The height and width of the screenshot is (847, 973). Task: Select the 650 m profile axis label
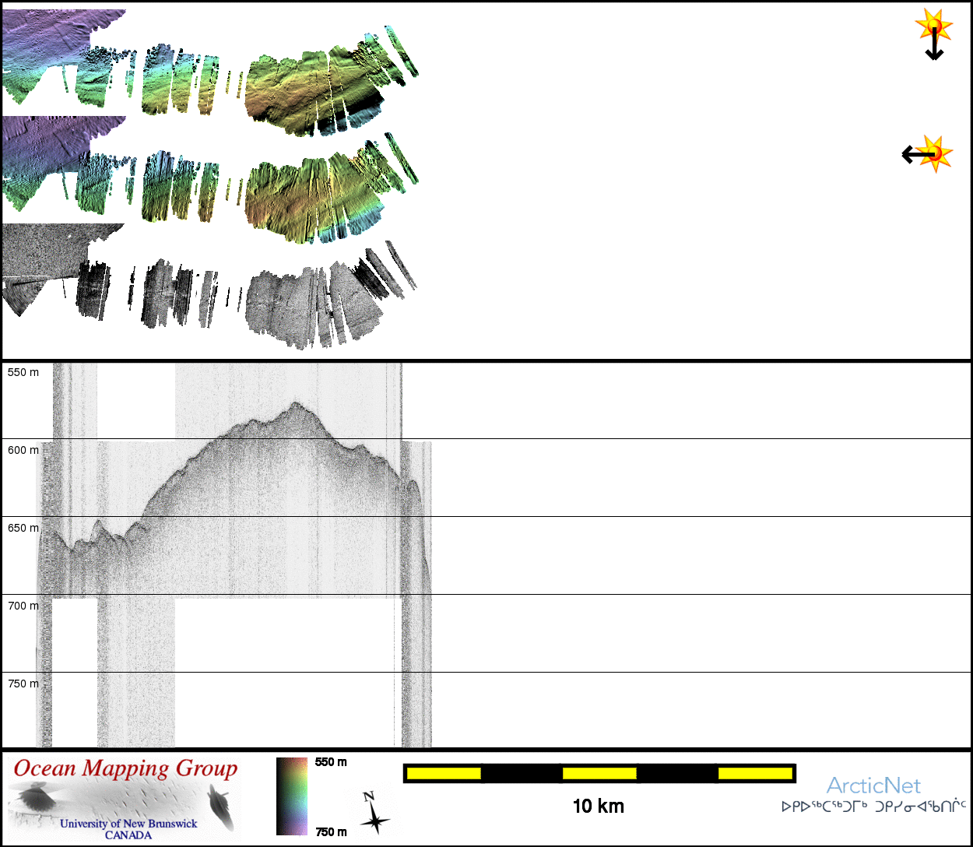click(x=23, y=528)
